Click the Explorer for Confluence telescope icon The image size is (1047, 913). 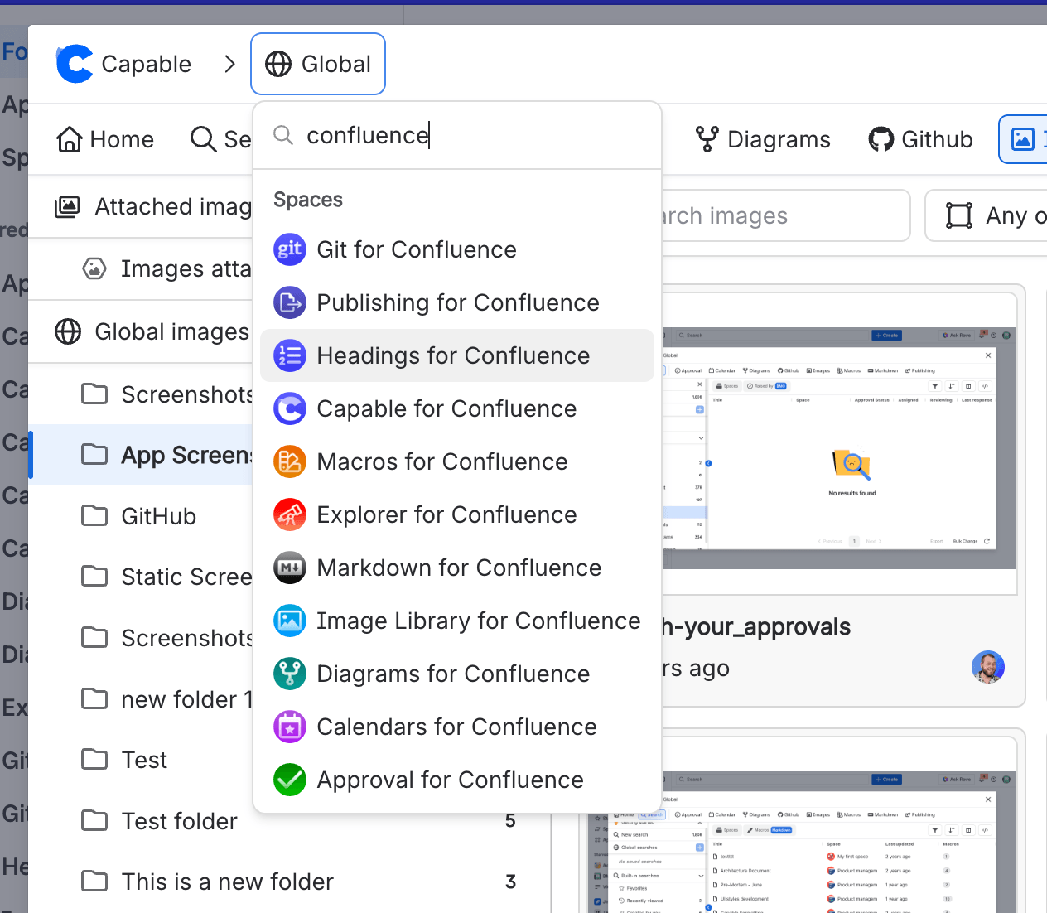pyautogui.click(x=289, y=514)
